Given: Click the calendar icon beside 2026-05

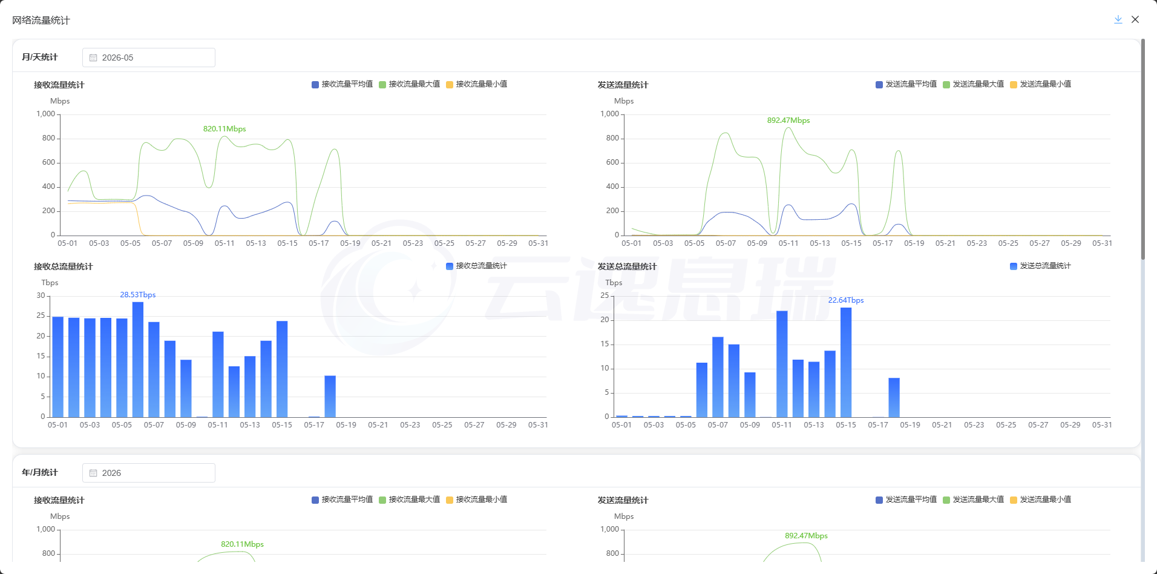Looking at the screenshot, I should [x=93, y=58].
